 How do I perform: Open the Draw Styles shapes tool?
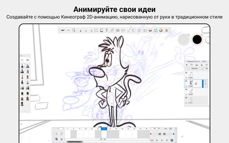point(139,30)
